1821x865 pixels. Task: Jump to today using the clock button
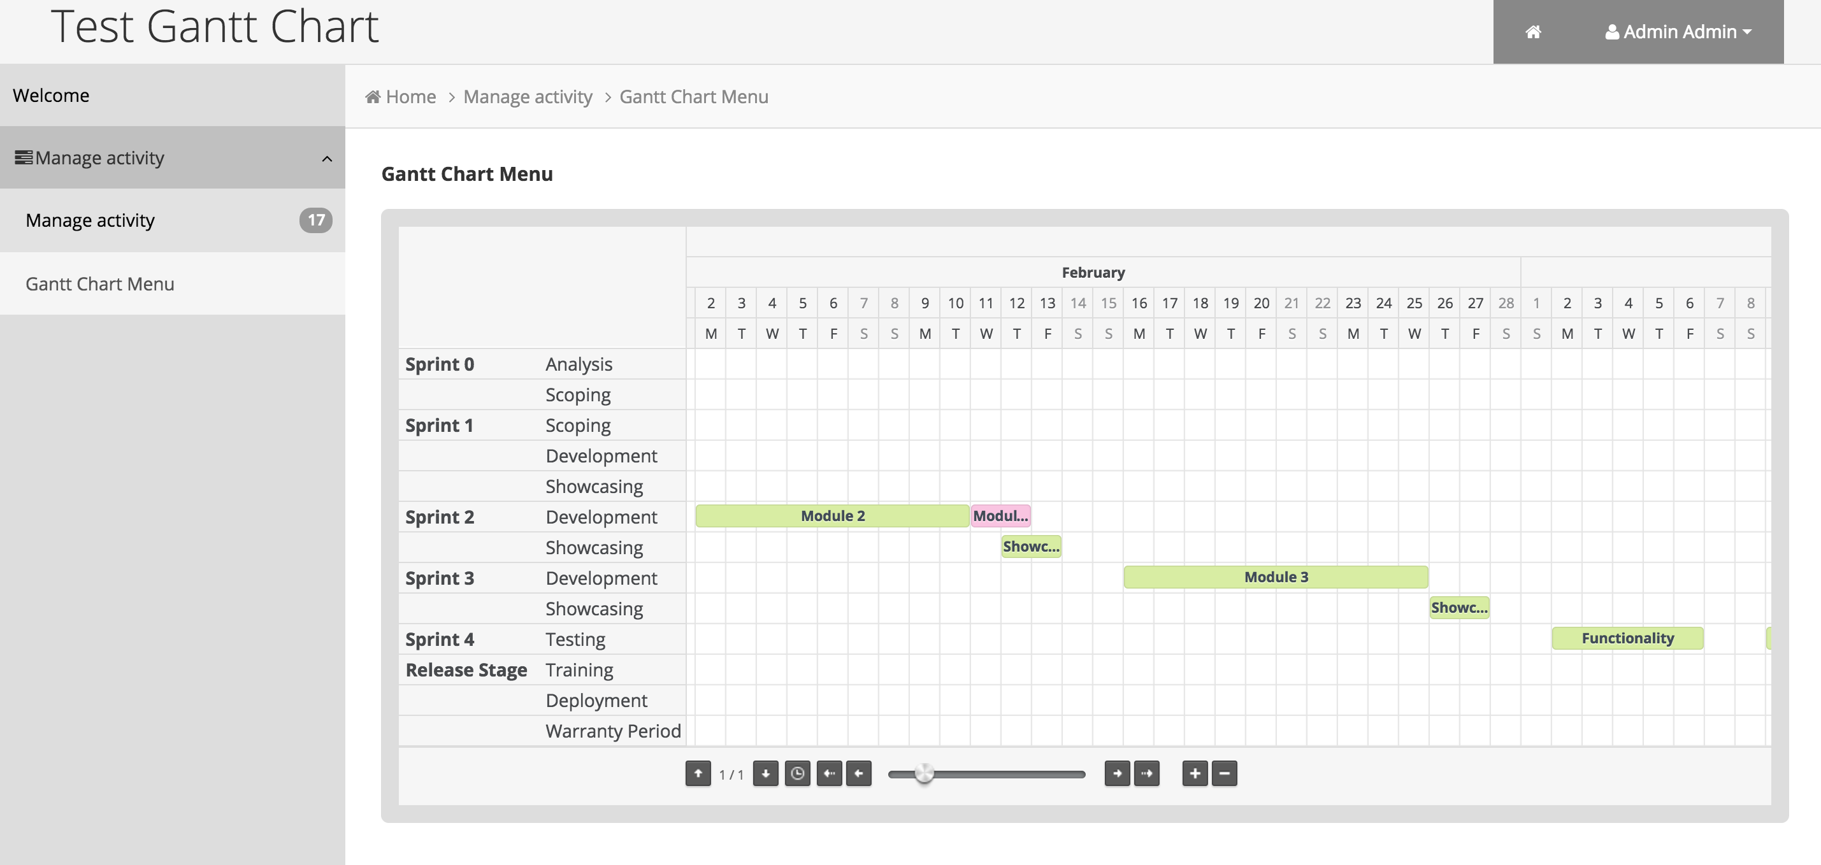coord(797,774)
